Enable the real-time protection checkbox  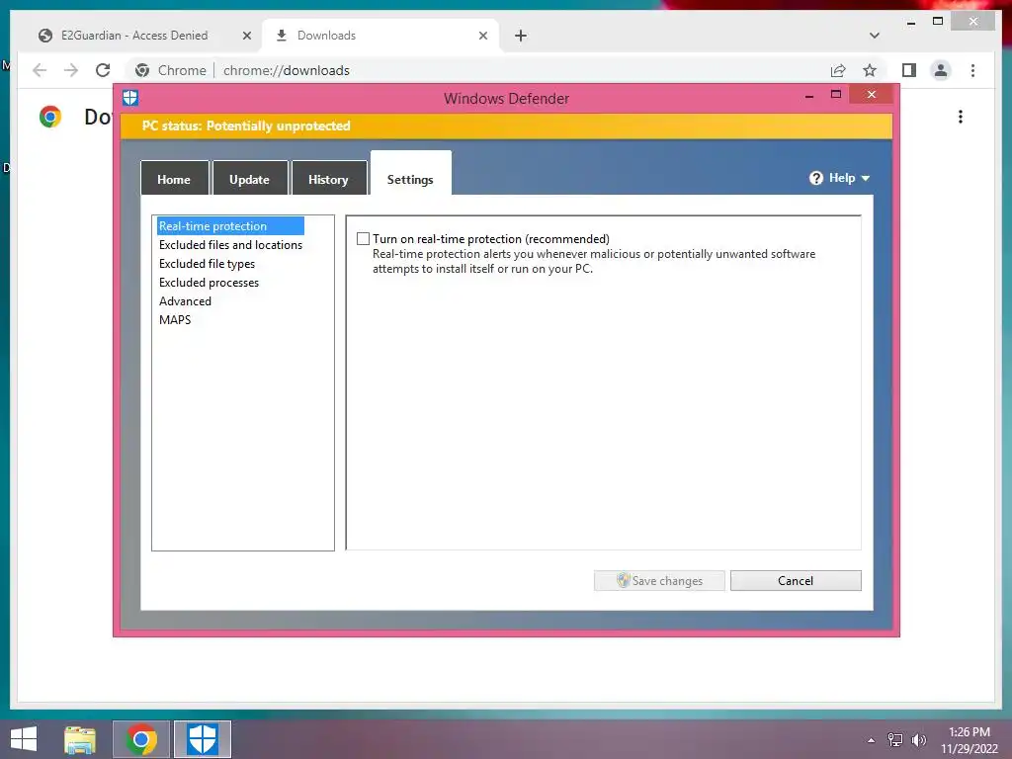click(x=364, y=239)
